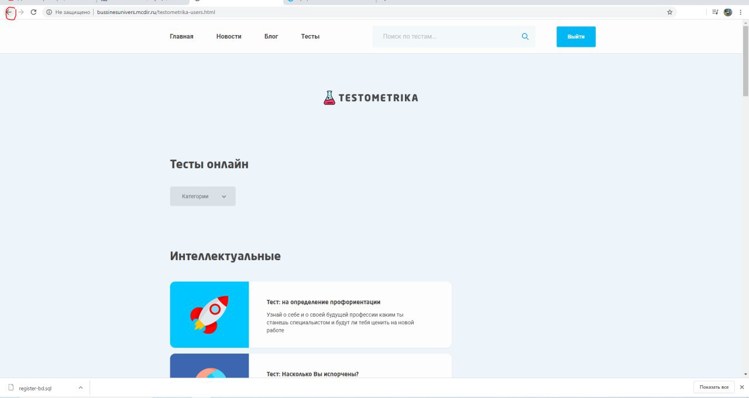Open the Chrome profile avatar
Screen dimensions: 749x398
pyautogui.click(x=728, y=12)
